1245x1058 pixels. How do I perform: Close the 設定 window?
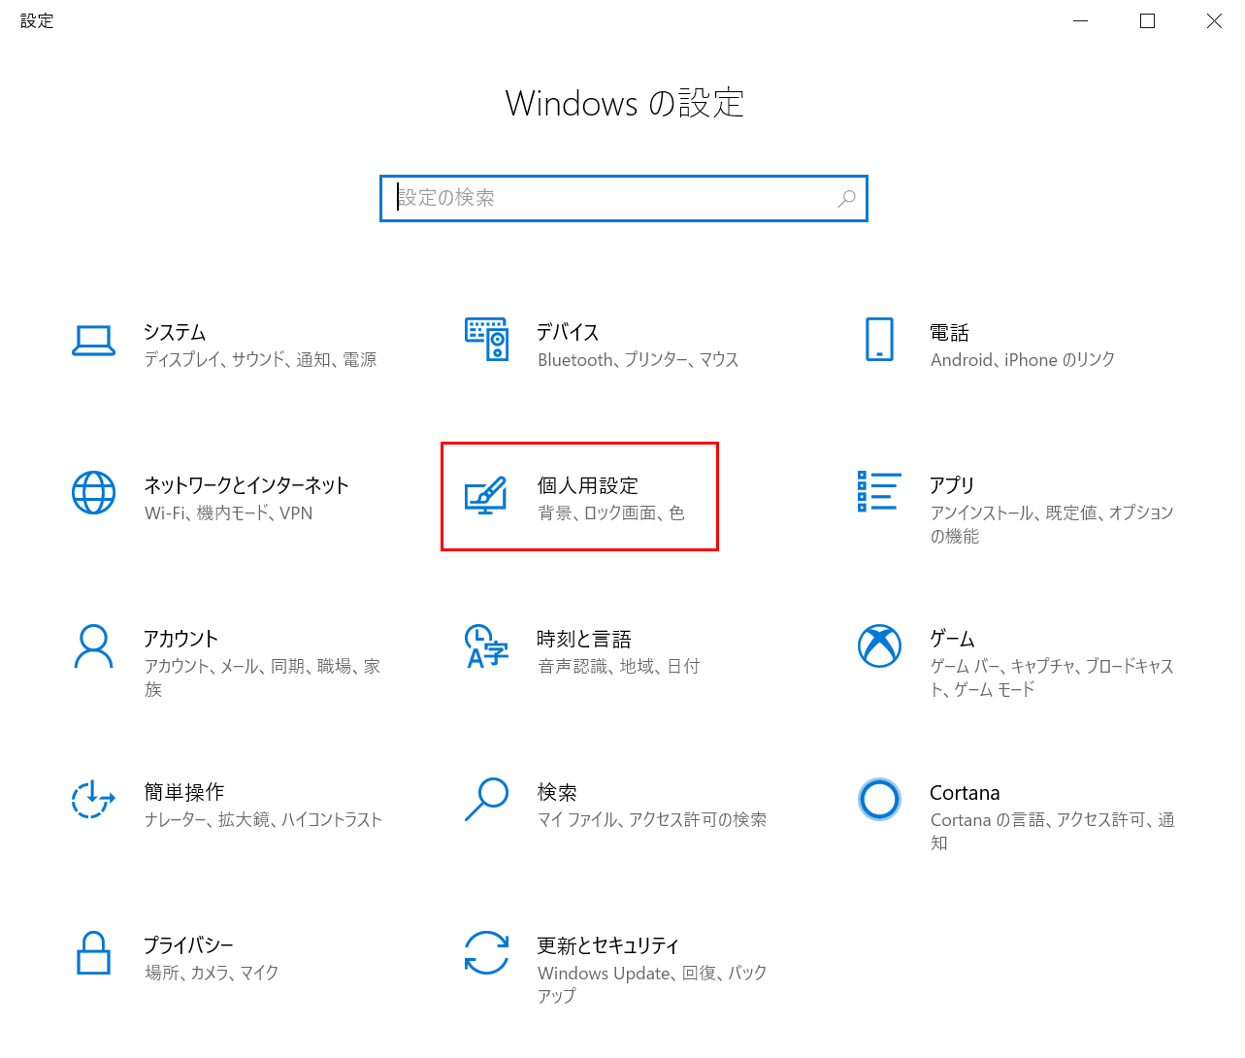[1213, 20]
